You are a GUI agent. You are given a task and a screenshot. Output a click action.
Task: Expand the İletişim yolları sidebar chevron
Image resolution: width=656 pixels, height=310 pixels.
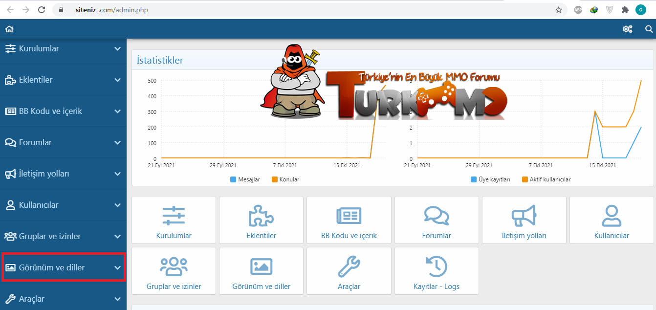[x=117, y=174]
